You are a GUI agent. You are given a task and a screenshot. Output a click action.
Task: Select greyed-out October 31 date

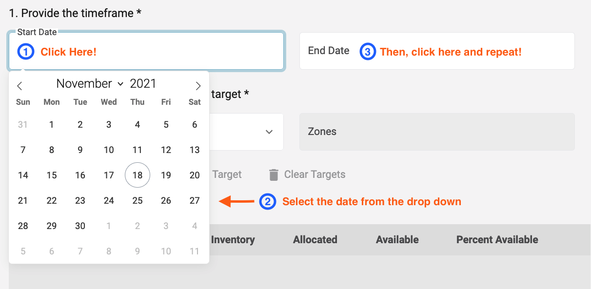[23, 125]
